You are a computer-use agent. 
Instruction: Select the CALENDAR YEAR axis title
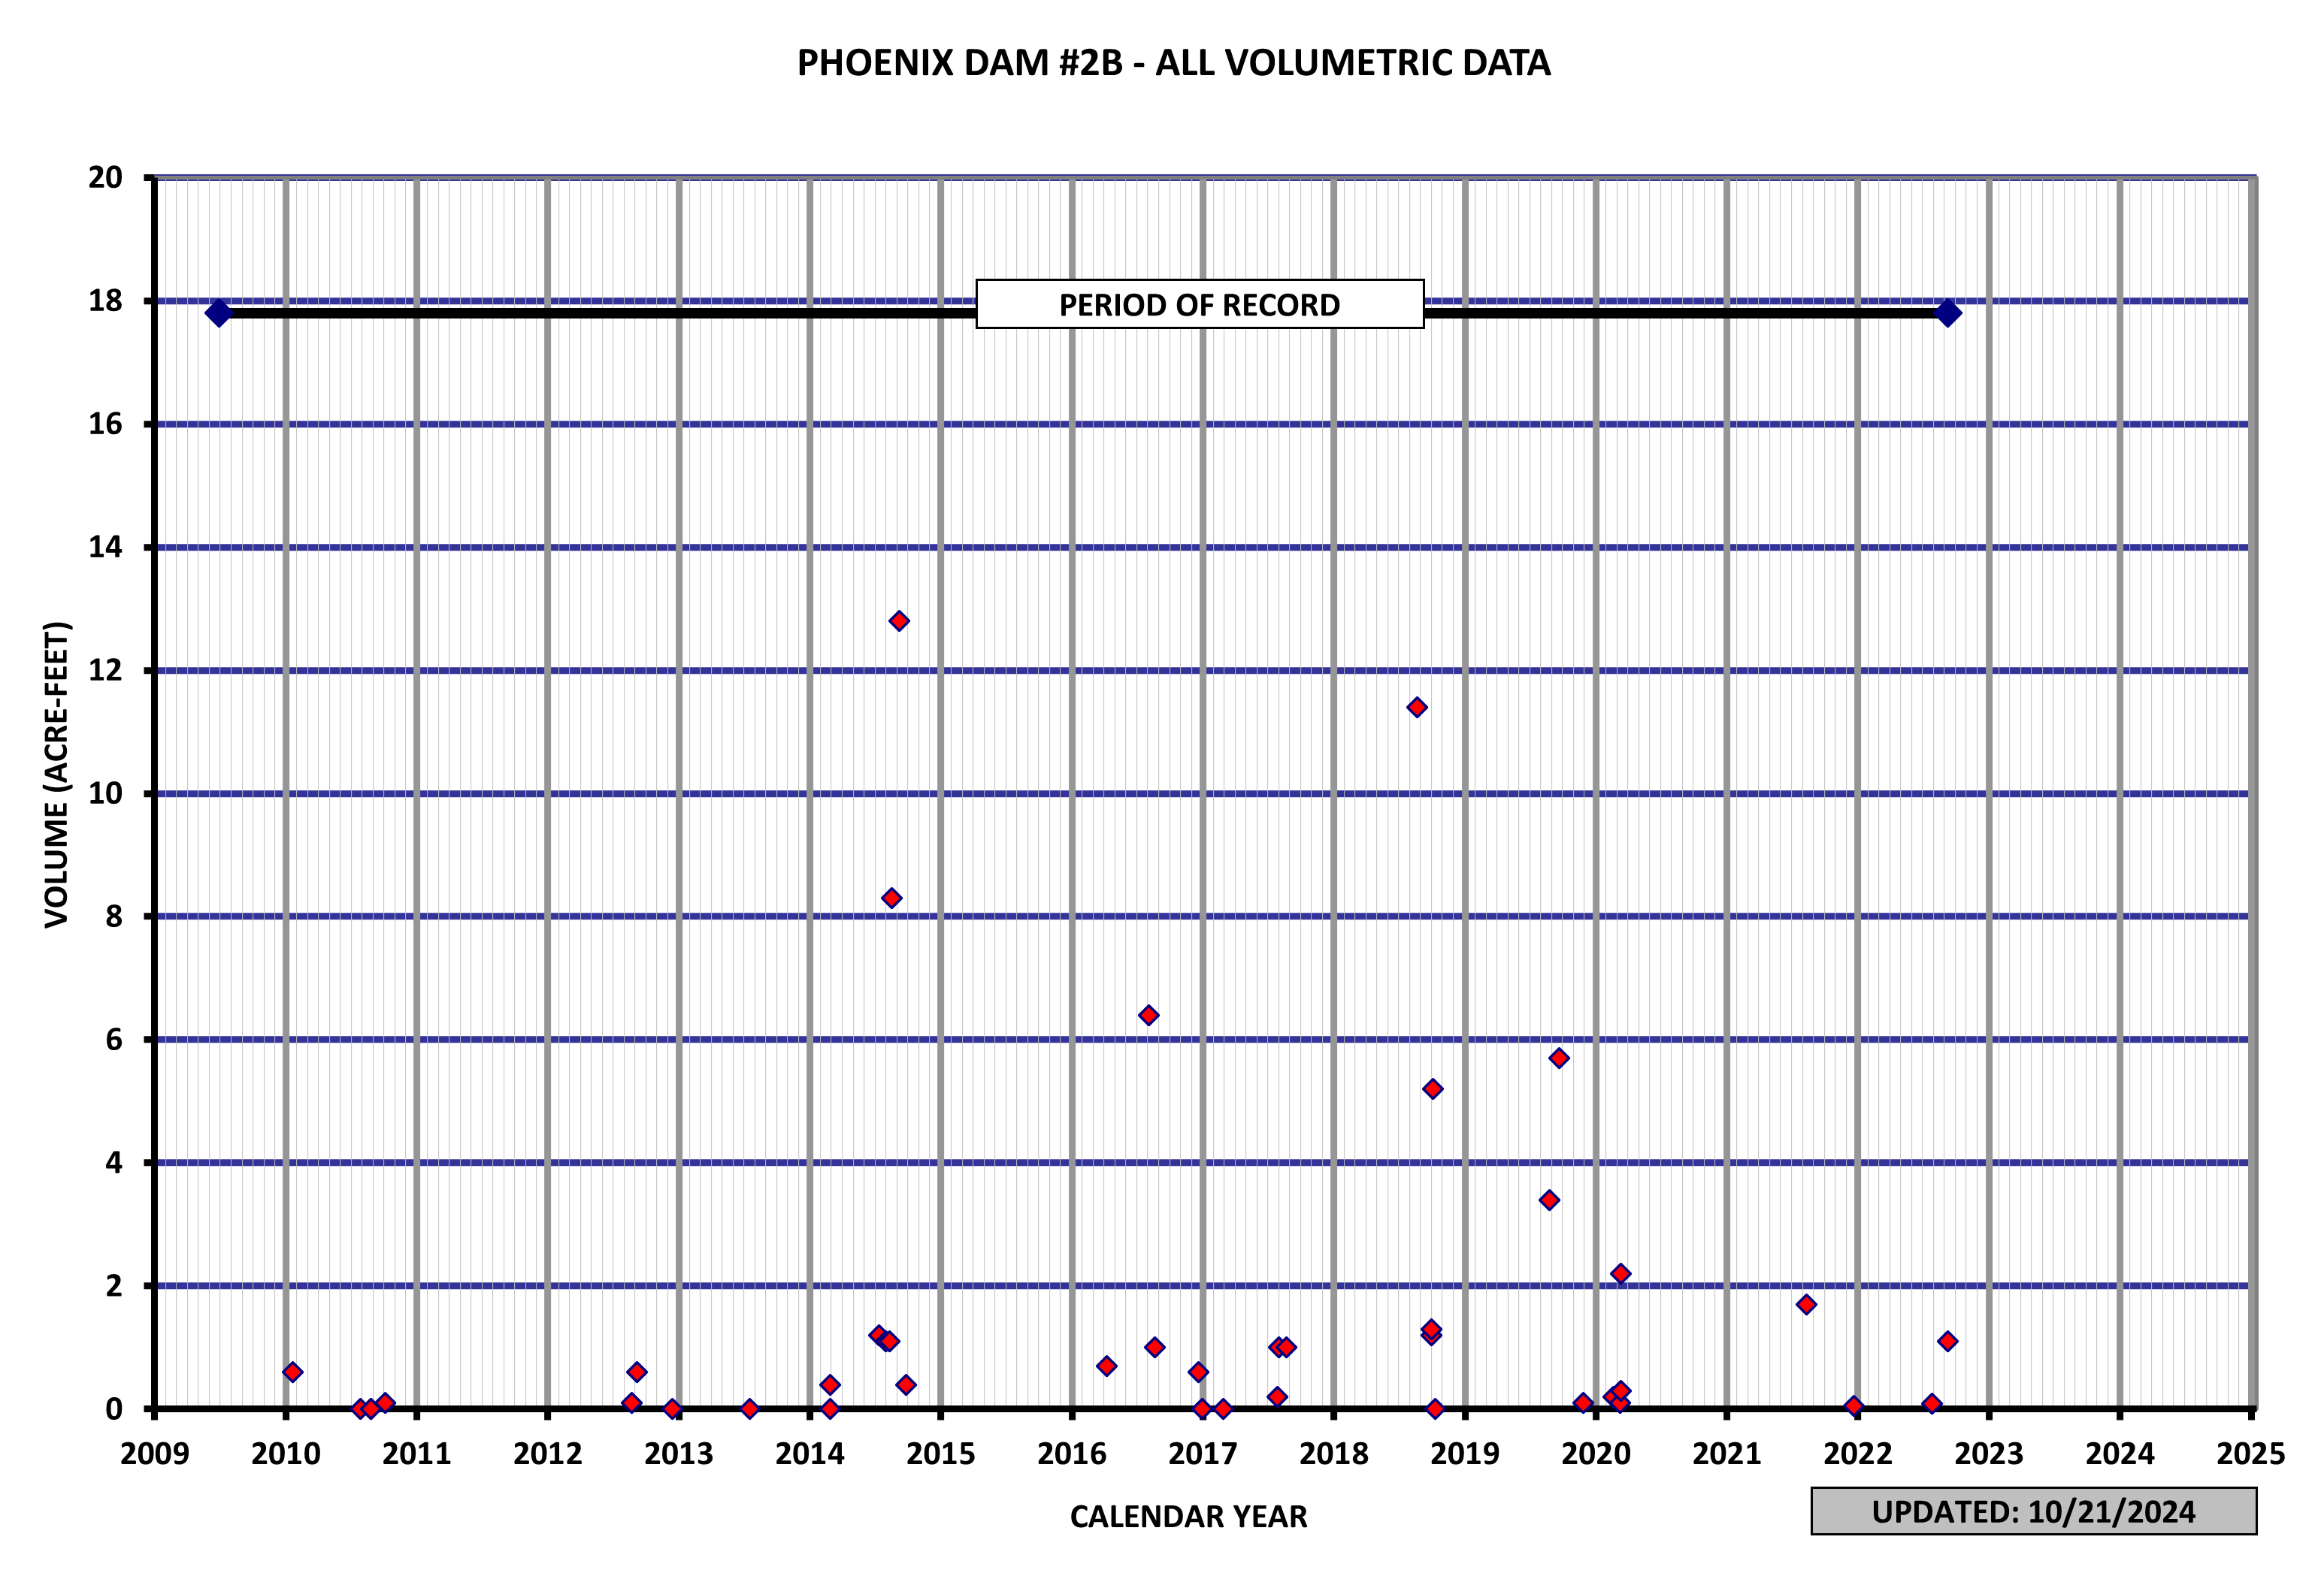(x=1188, y=1516)
